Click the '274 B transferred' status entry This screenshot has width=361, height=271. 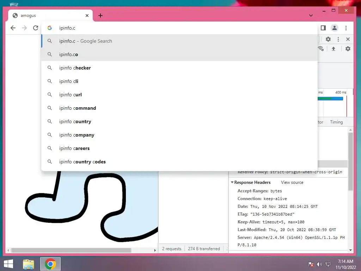pyautogui.click(x=204, y=249)
